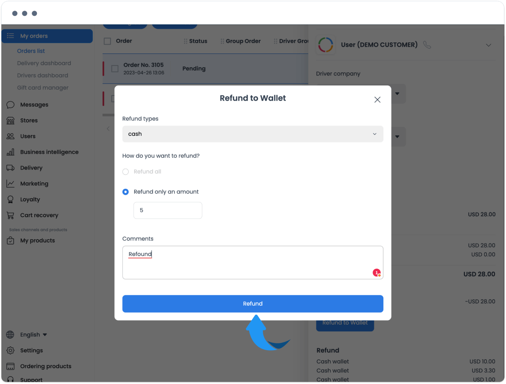Click the My products bag icon
The image size is (506, 384).
coord(10,240)
